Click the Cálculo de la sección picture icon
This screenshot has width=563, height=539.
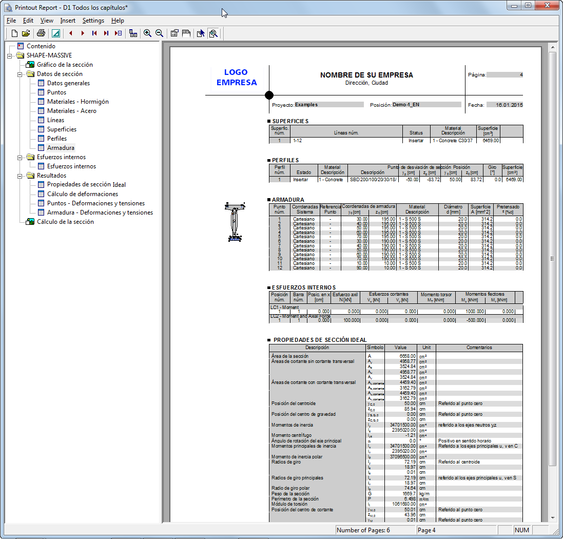pyautogui.click(x=30, y=222)
